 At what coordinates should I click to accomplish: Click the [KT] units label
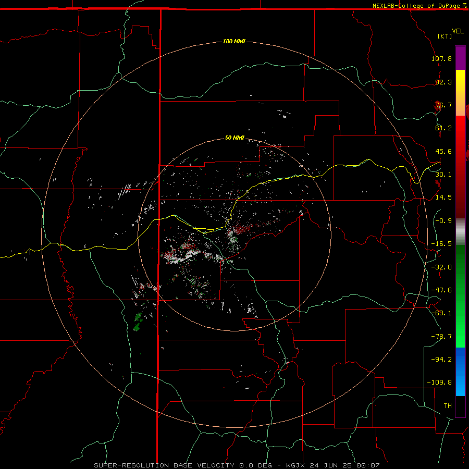[x=445, y=36]
